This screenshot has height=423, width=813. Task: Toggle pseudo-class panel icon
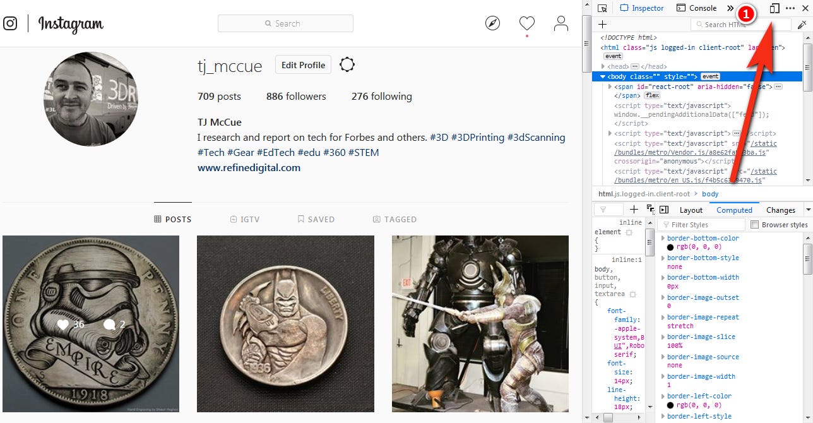651,210
